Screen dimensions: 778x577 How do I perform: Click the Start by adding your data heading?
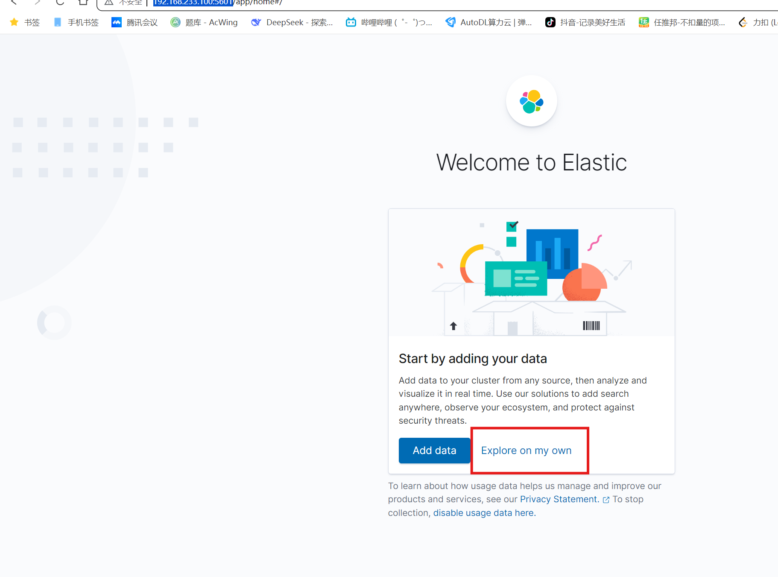click(473, 359)
